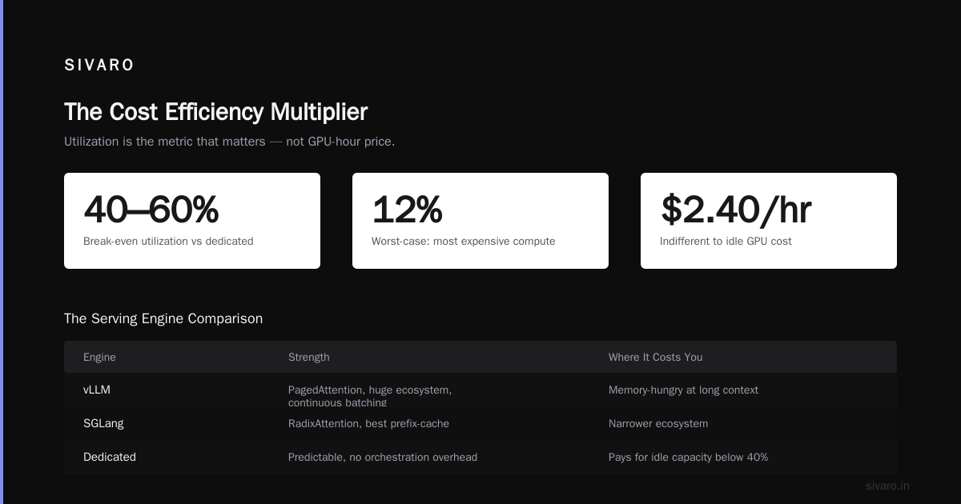Screen dimensions: 961x504
Task: Click 'RadixAttention, best prefix-cache' cell
Action: pyautogui.click(x=368, y=423)
